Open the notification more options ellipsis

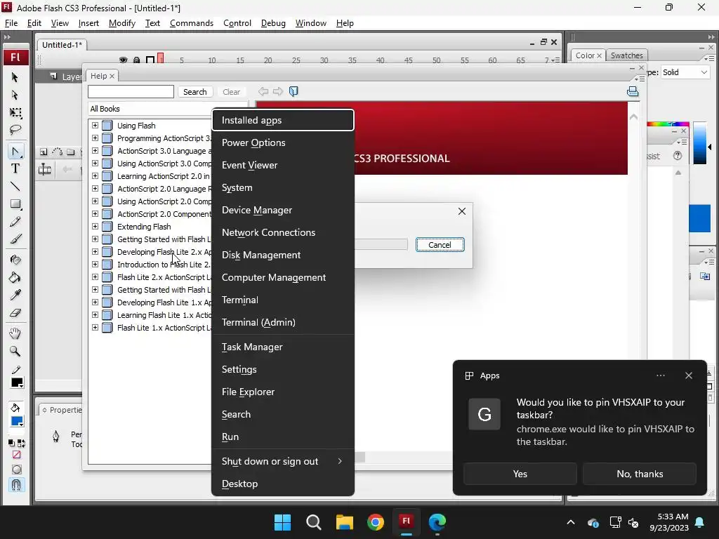(x=660, y=375)
